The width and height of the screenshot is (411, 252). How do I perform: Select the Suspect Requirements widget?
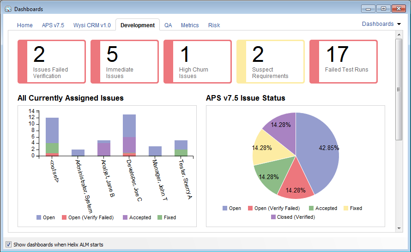click(271, 62)
